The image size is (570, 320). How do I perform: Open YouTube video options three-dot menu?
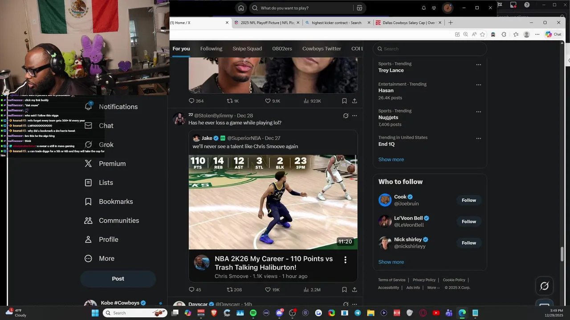coord(346,260)
